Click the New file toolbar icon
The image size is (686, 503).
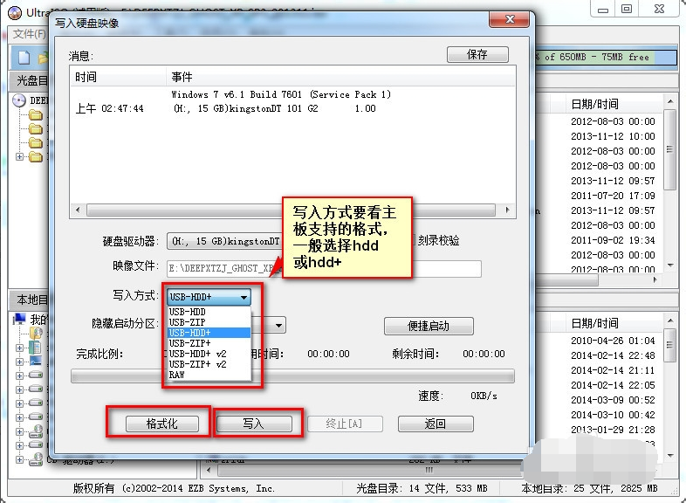click(x=23, y=58)
